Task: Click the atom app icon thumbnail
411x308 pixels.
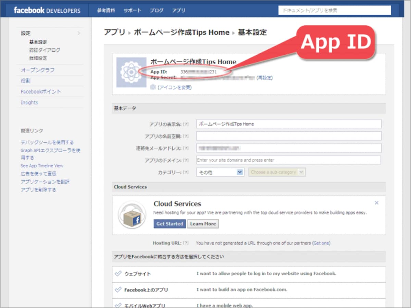Action: 131,72
